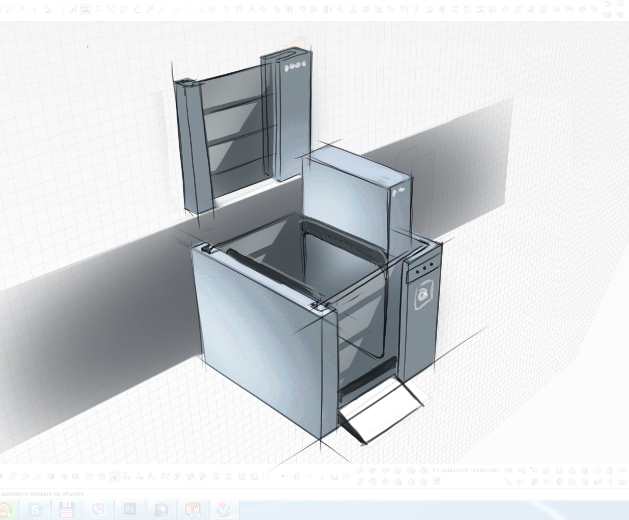The height and width of the screenshot is (520, 629).
Task: Open the camera app icon in the taskbar
Action: 161,509
